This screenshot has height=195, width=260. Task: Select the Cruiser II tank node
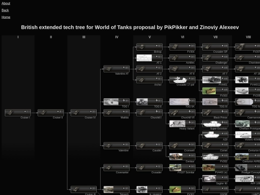(51, 113)
